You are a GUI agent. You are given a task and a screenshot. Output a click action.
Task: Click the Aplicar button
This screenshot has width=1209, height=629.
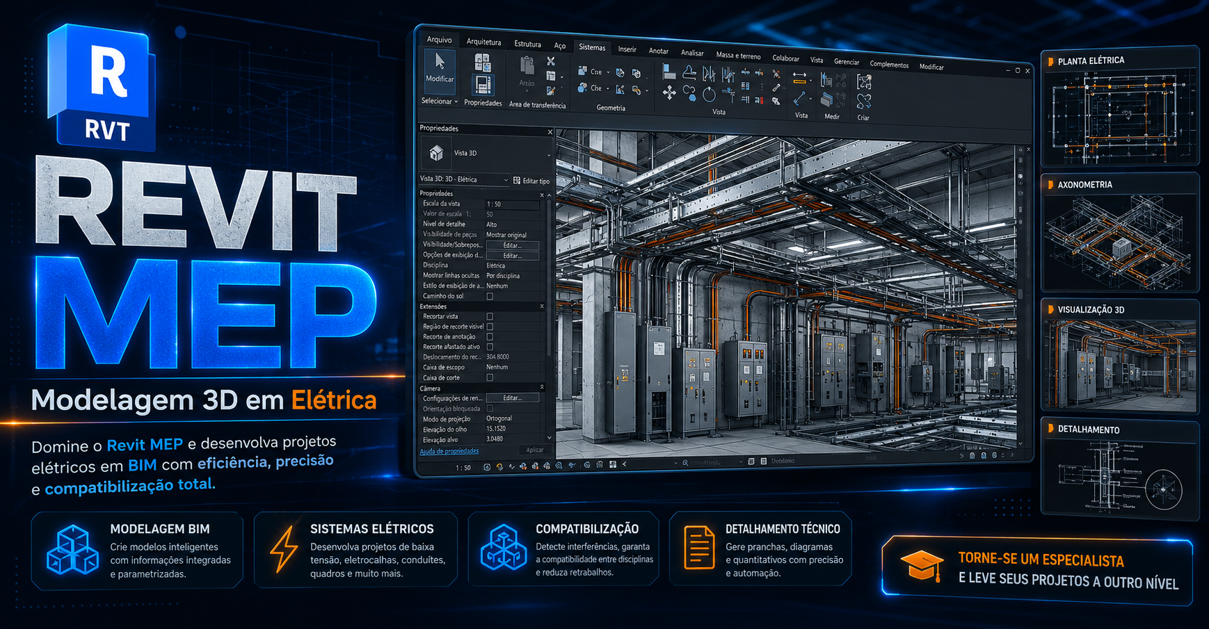[534, 450]
